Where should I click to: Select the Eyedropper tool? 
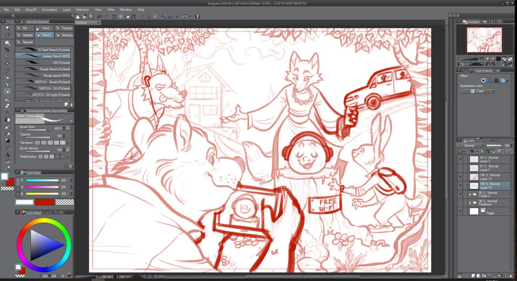pos(7,71)
